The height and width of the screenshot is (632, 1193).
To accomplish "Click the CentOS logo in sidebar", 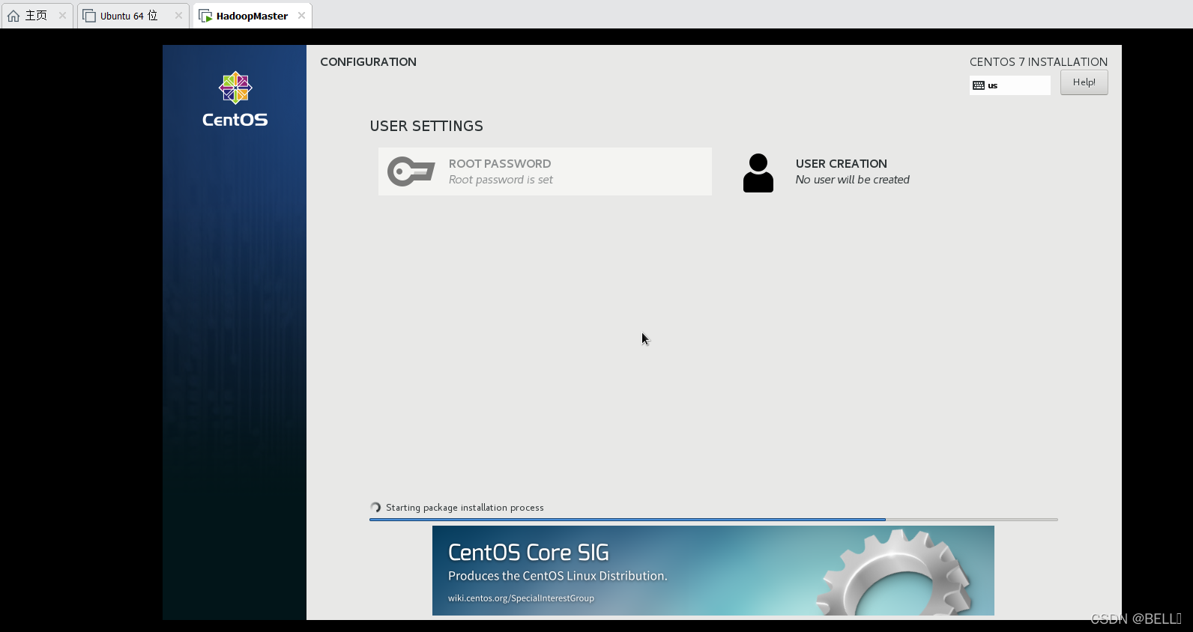I will point(235,99).
